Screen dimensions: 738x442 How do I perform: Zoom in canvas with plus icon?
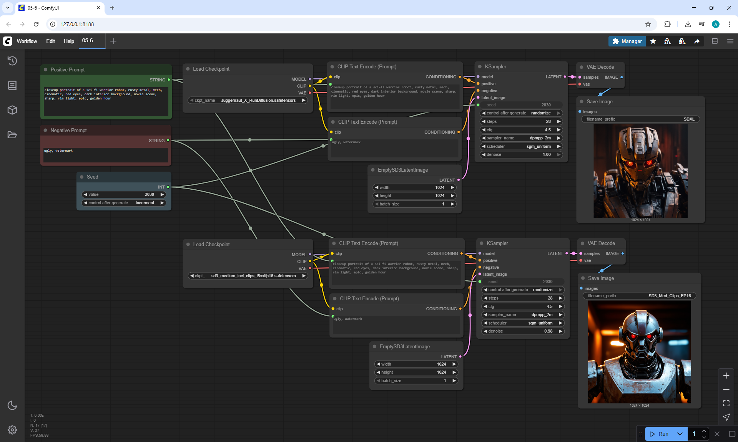point(726,376)
